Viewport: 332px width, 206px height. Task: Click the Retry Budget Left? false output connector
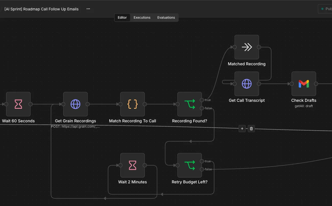point(202,169)
